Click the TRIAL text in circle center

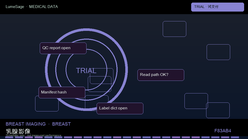tap(86, 71)
